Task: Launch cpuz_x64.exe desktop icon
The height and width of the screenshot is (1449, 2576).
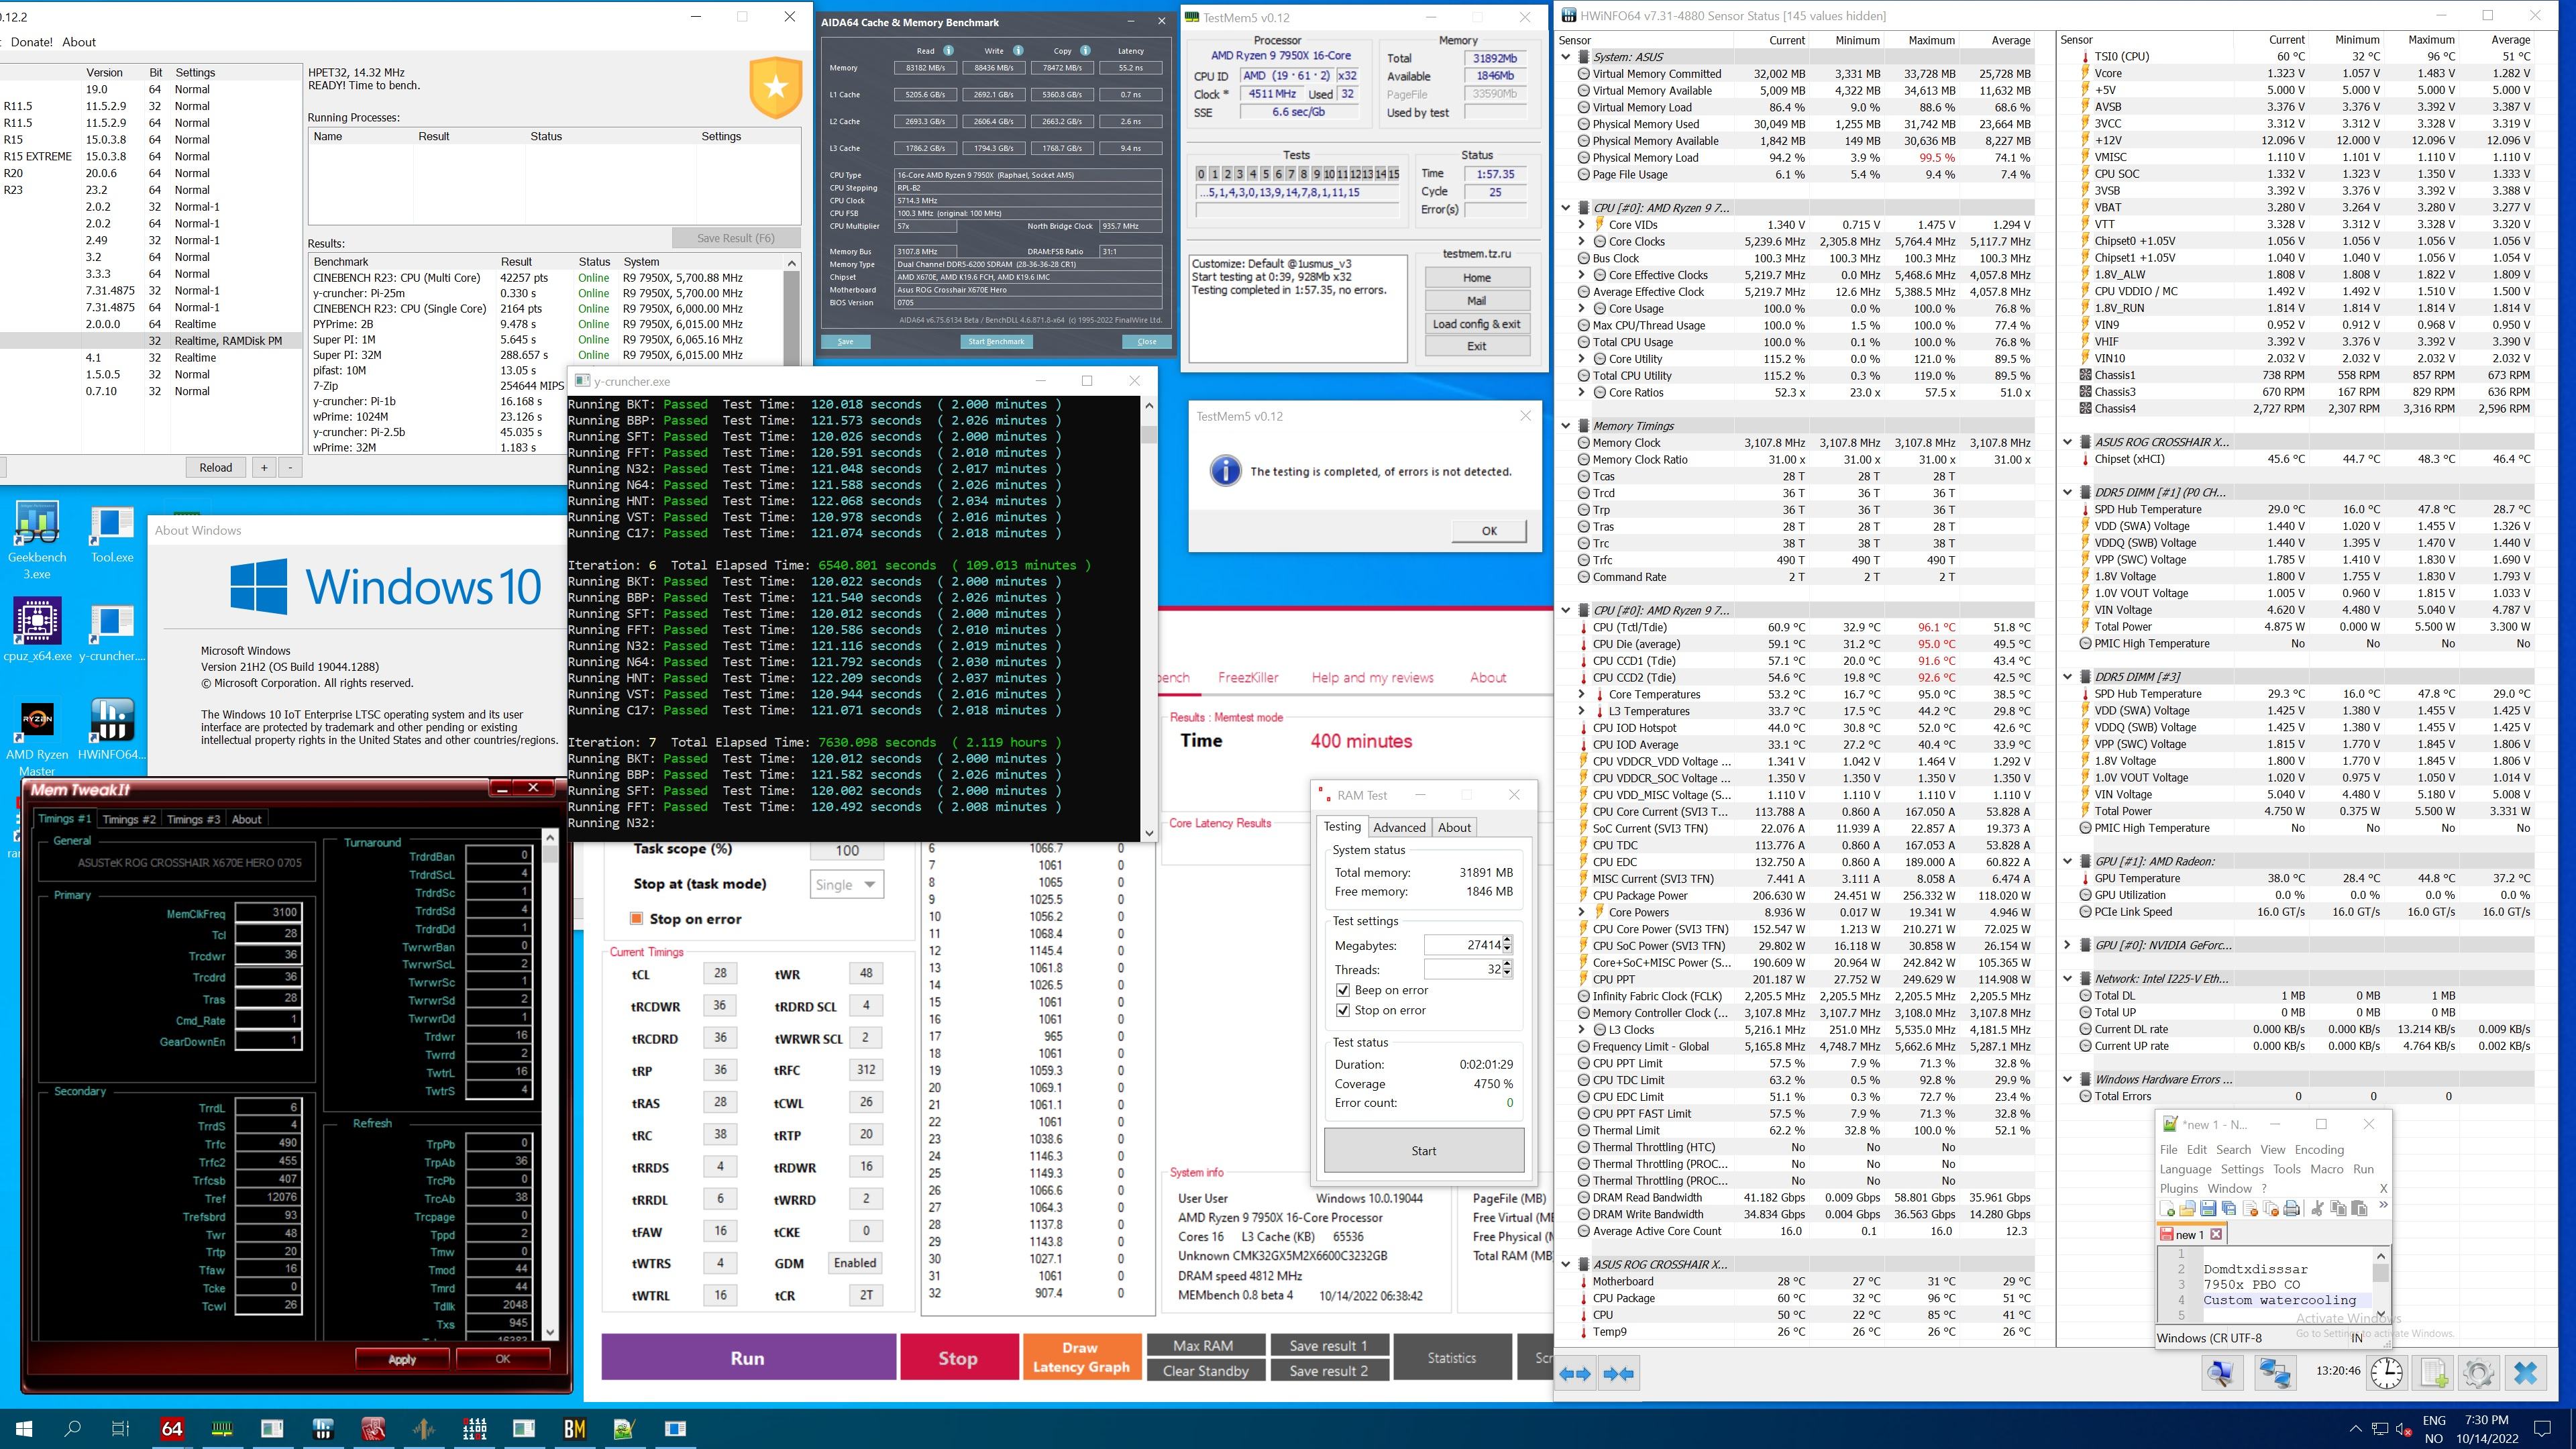Action: [x=37, y=630]
